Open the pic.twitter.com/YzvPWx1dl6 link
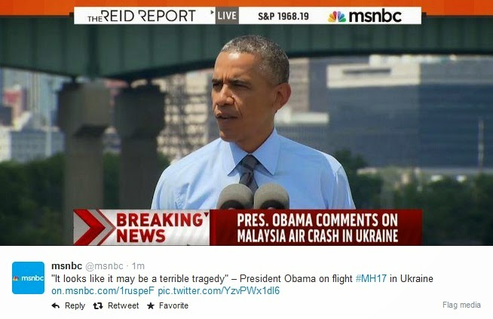The width and height of the screenshot is (493, 319). [x=219, y=290]
